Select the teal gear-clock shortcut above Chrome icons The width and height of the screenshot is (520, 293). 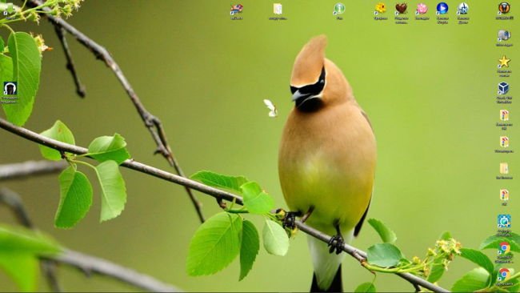click(x=504, y=222)
